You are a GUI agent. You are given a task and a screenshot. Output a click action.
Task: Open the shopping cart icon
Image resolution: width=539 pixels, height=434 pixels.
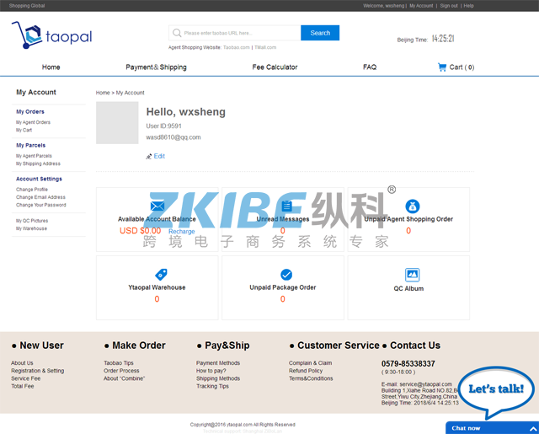click(x=441, y=67)
